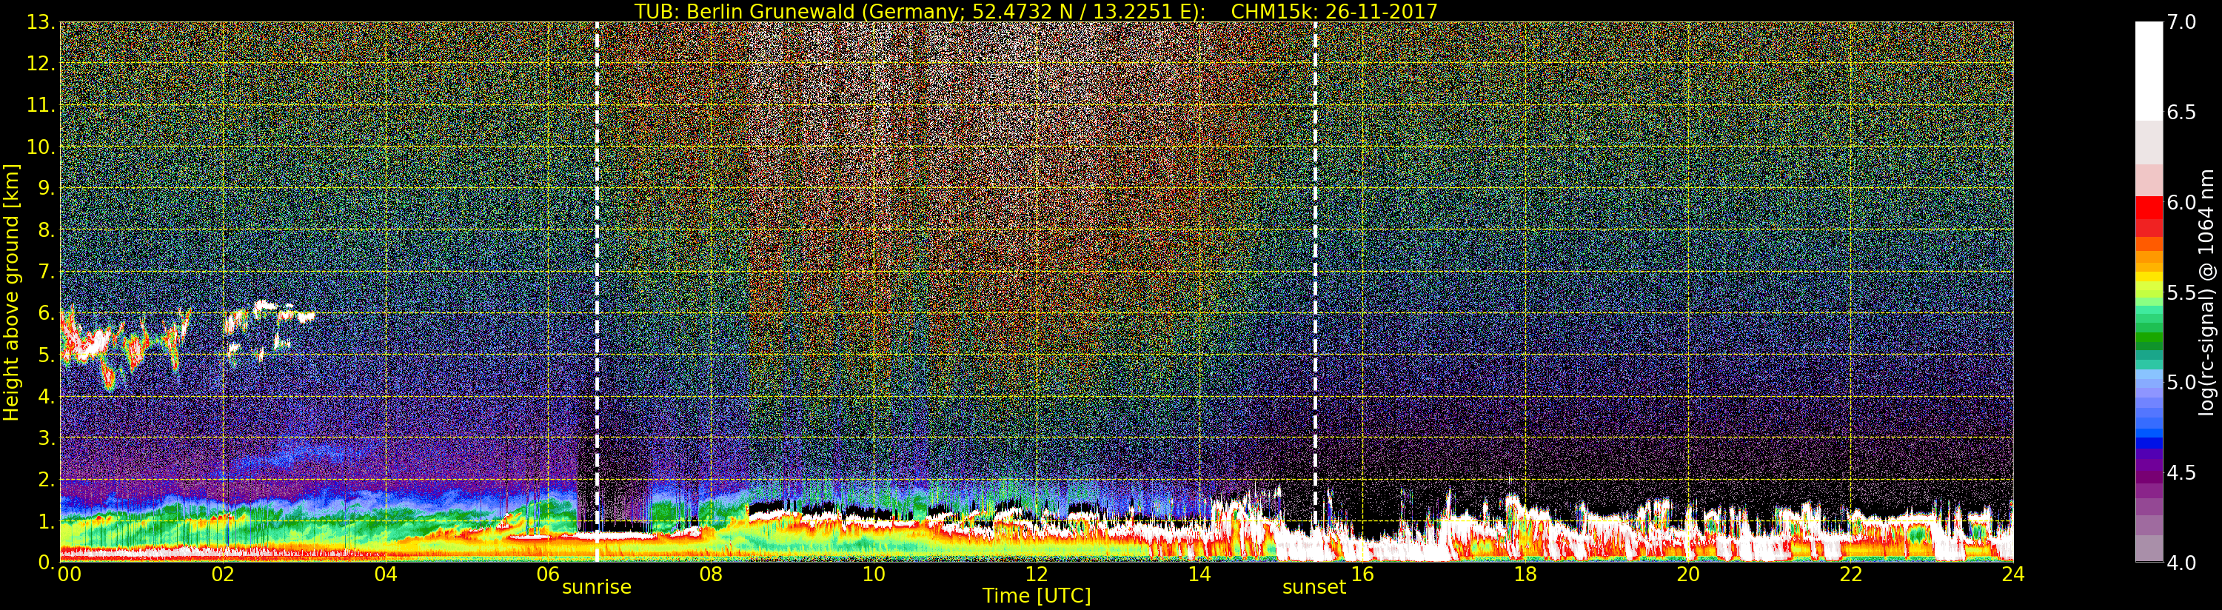This screenshot has width=2222, height=610.
Task: Pick the dark blue band on the colorbar
Action: tap(2149, 443)
